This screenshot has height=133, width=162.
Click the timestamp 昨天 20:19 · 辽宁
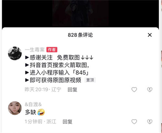pyautogui.click(x=43, y=90)
